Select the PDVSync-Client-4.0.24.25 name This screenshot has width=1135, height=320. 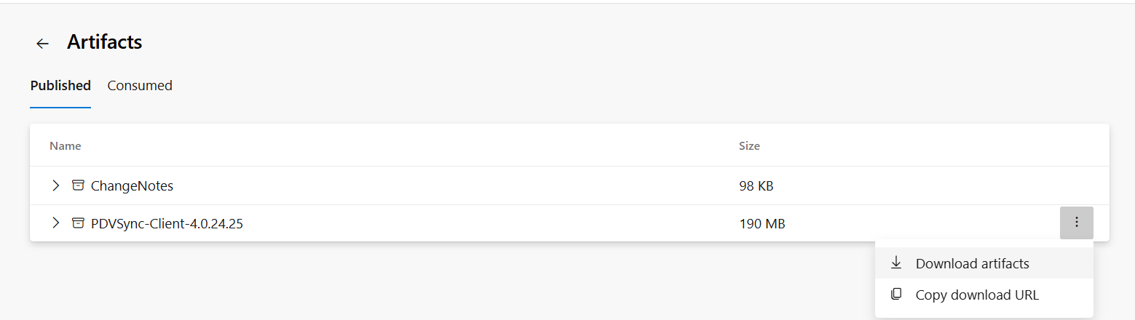pyautogui.click(x=167, y=224)
